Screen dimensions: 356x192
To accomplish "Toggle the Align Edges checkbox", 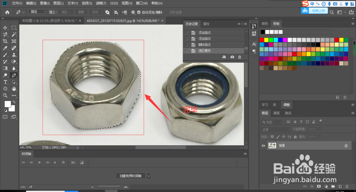I will (166, 12).
